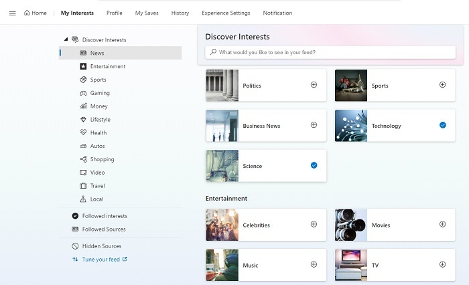Click the Politics columns thumbnail
469x285 pixels.
click(222, 86)
